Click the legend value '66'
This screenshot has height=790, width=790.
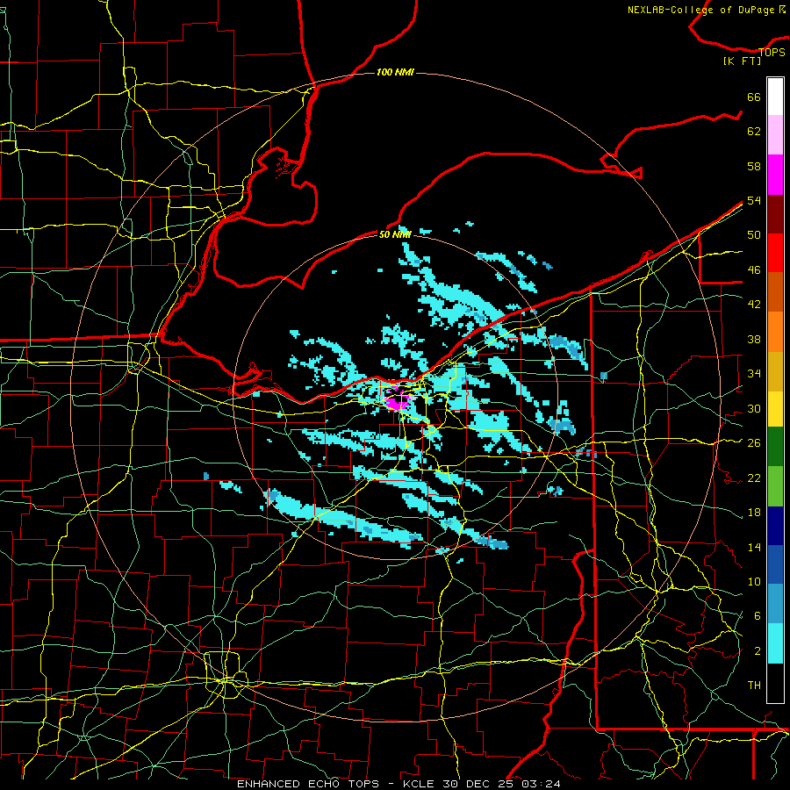754,97
